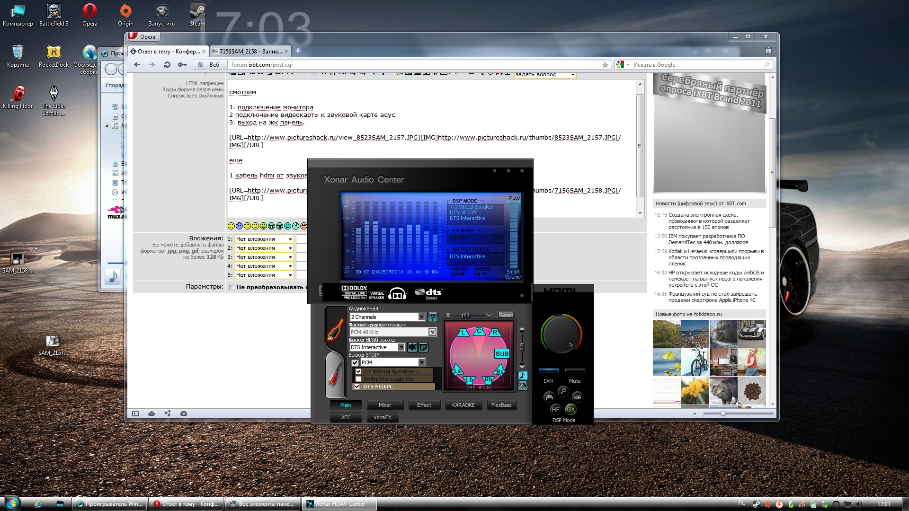Image resolution: width=909 pixels, height=511 pixels.
Task: Select the Game DSP mode gamepad icon
Action: click(549, 396)
